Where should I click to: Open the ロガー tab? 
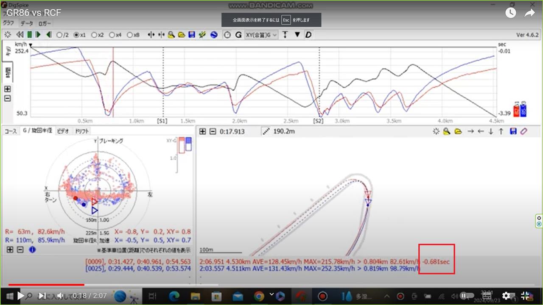point(45,23)
